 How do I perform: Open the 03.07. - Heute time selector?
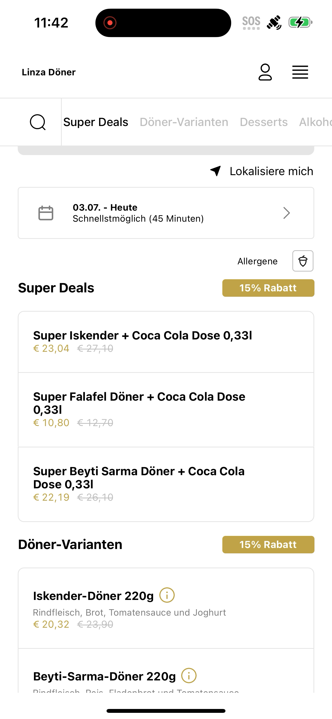[x=166, y=213]
